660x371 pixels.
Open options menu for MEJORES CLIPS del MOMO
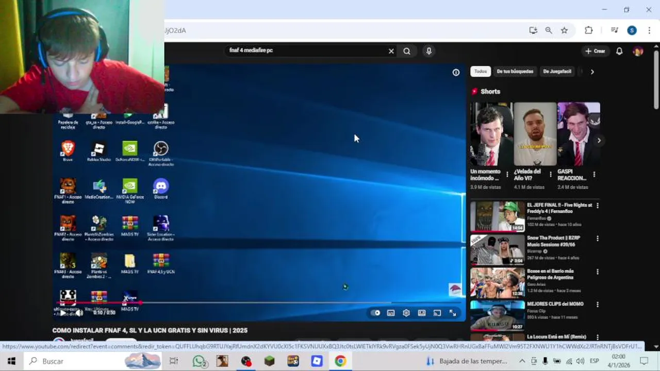tap(598, 305)
